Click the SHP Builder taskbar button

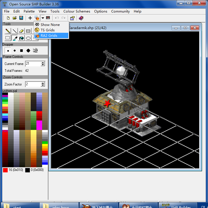(178, 205)
